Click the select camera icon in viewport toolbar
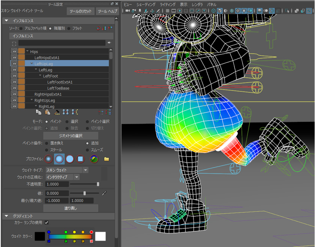Screen dimensions: 315x247 pos(128,10)
